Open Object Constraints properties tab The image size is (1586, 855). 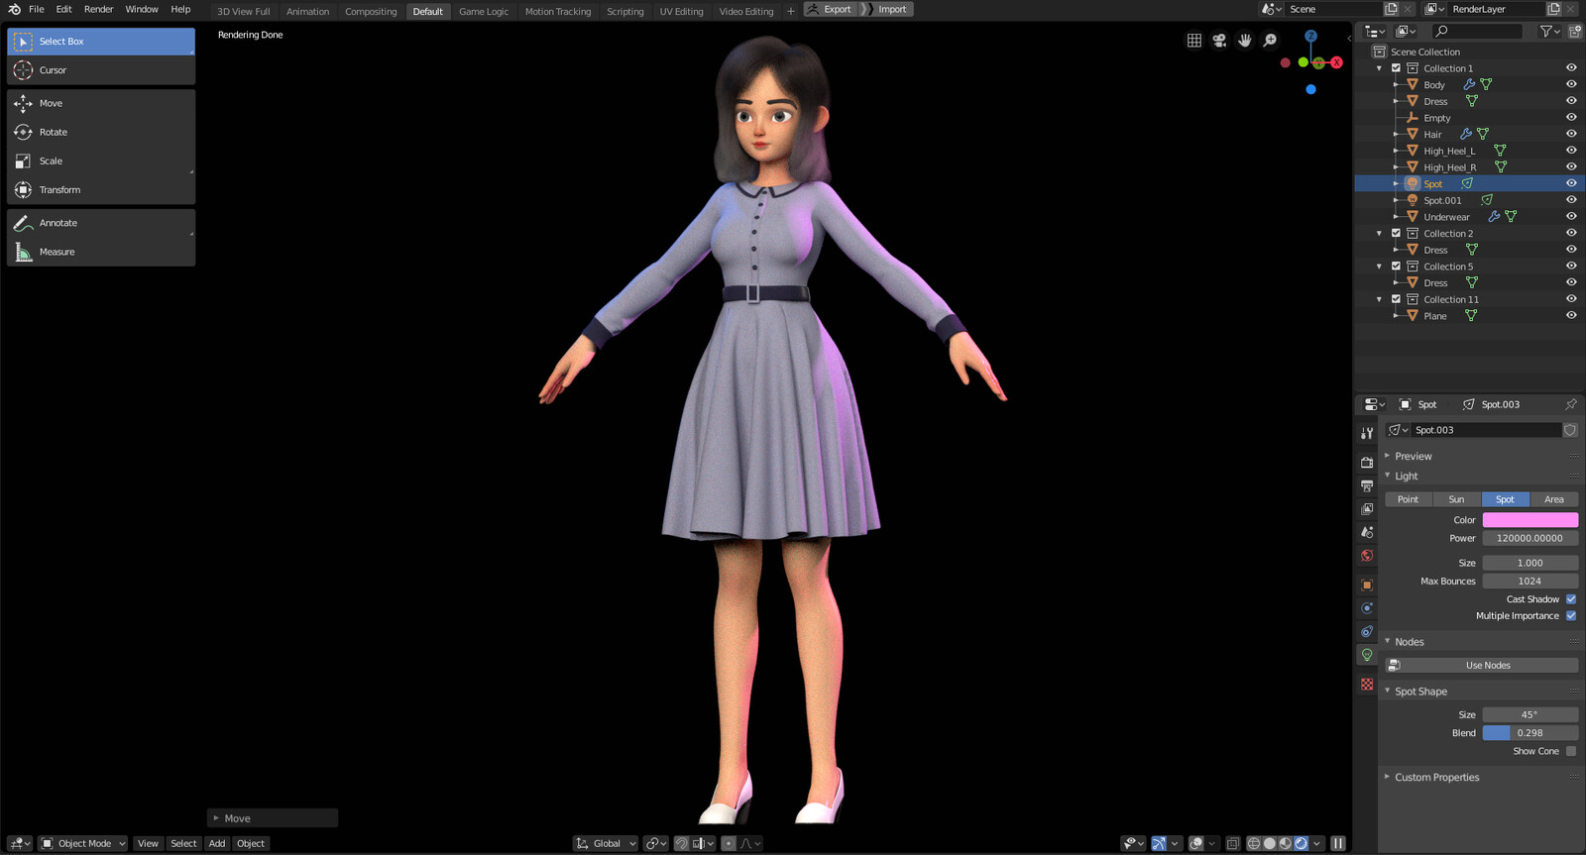pyautogui.click(x=1367, y=632)
